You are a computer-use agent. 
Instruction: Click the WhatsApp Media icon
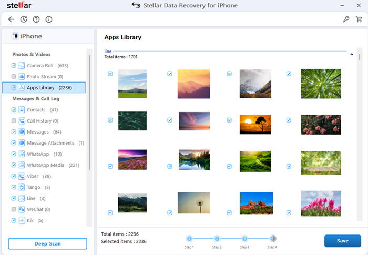click(x=22, y=165)
